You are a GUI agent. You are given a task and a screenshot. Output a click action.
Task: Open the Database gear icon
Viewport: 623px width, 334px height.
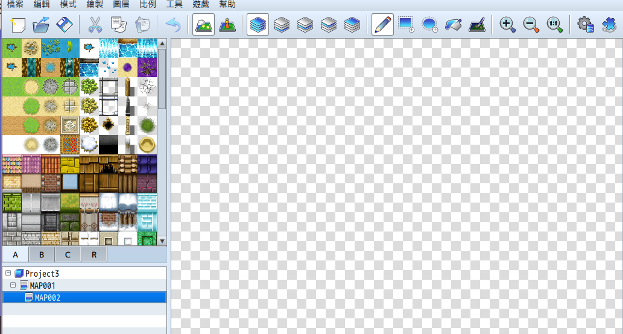point(585,25)
